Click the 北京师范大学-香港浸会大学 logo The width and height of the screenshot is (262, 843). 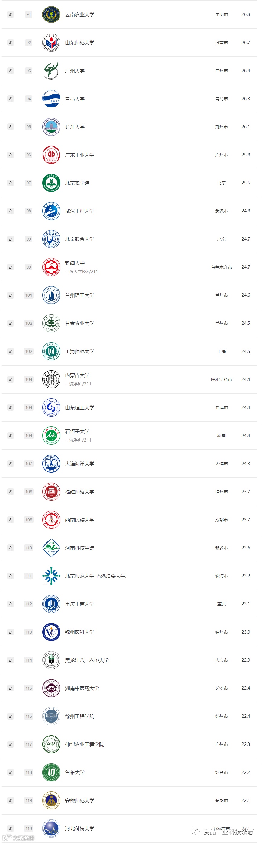(x=51, y=576)
